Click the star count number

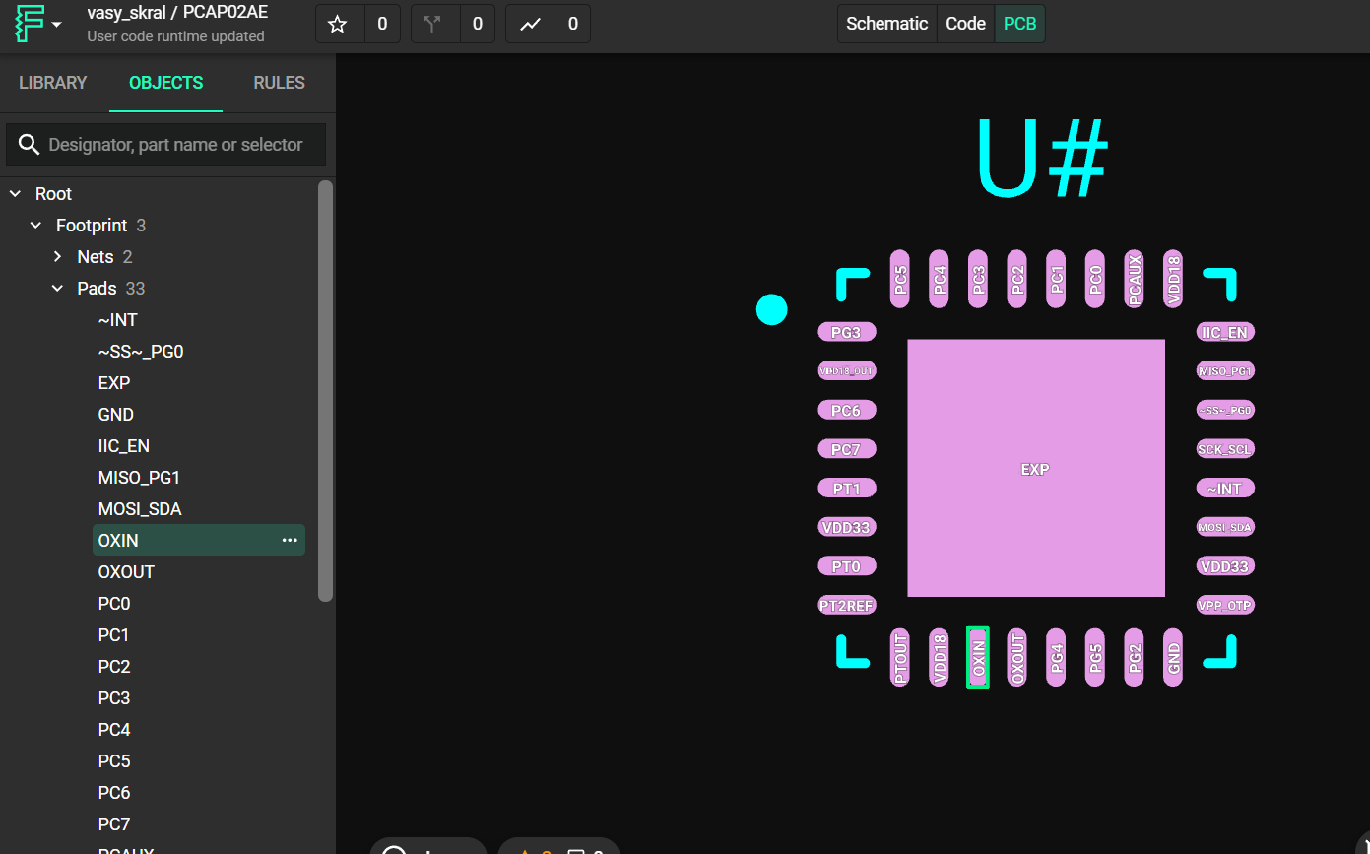click(382, 24)
